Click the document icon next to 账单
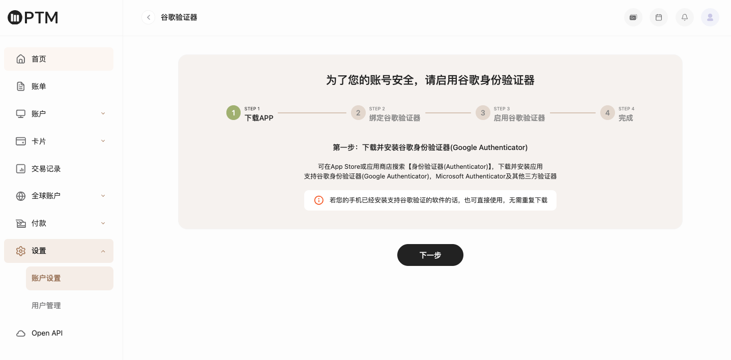The height and width of the screenshot is (360, 731). [x=21, y=86]
